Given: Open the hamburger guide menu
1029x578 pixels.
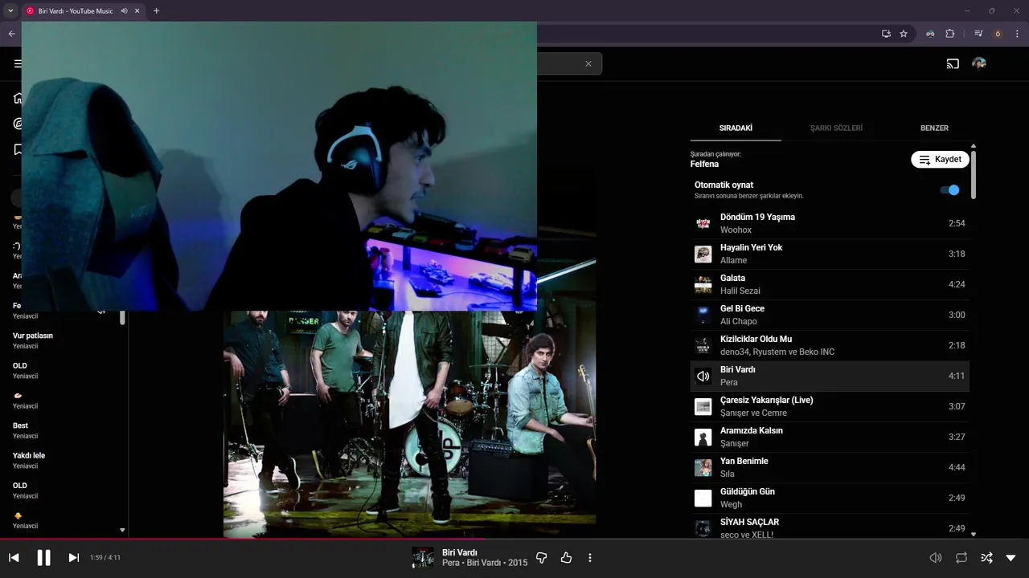Looking at the screenshot, I should point(17,63).
